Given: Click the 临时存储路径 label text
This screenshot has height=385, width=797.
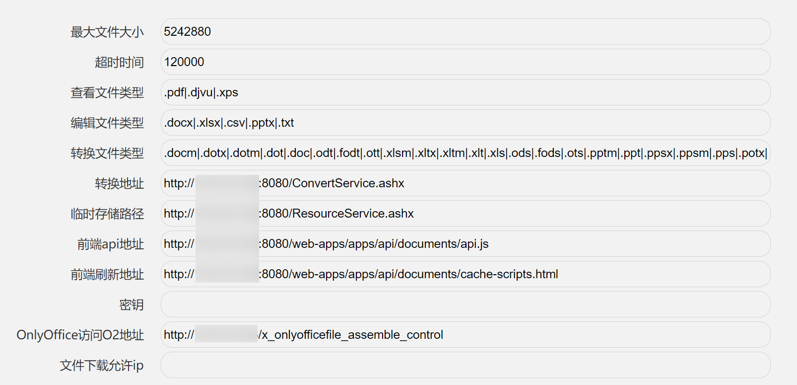Looking at the screenshot, I should point(107,214).
